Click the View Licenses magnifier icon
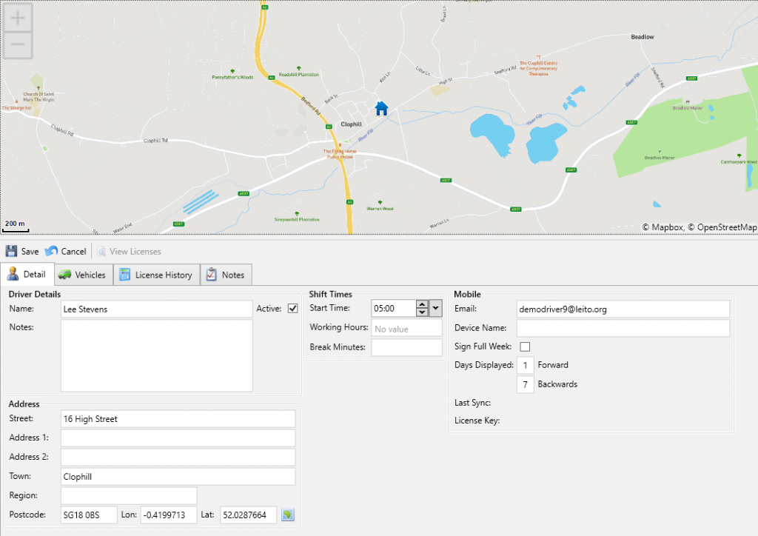This screenshot has height=536, width=758. coord(102,251)
